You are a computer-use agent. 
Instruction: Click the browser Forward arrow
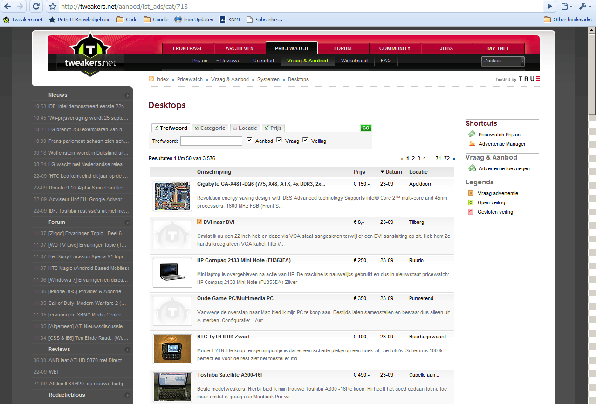point(20,6)
